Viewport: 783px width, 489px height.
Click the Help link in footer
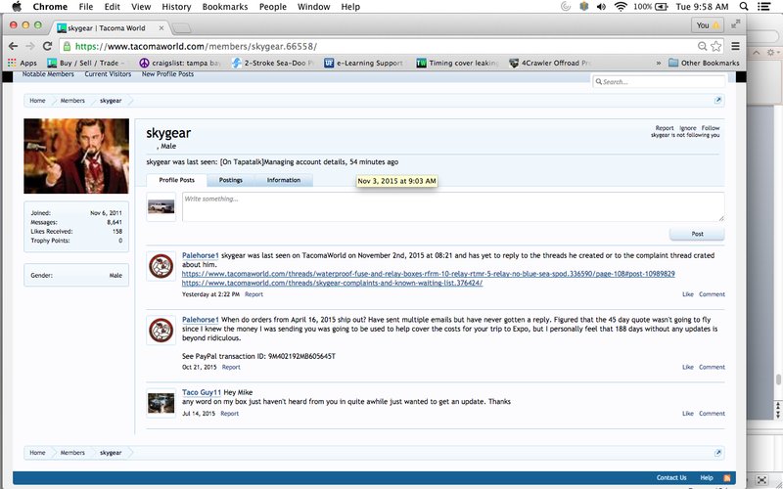(x=706, y=477)
